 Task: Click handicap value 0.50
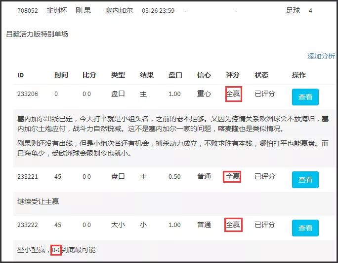(174, 177)
